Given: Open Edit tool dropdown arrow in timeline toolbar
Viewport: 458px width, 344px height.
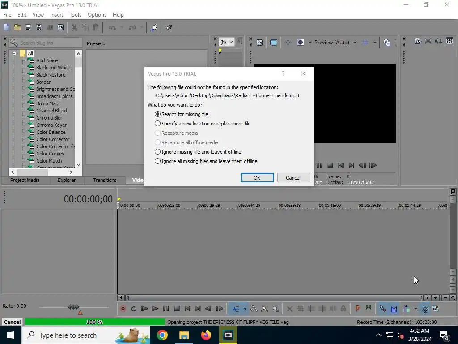Looking at the screenshot, I should (245, 309).
